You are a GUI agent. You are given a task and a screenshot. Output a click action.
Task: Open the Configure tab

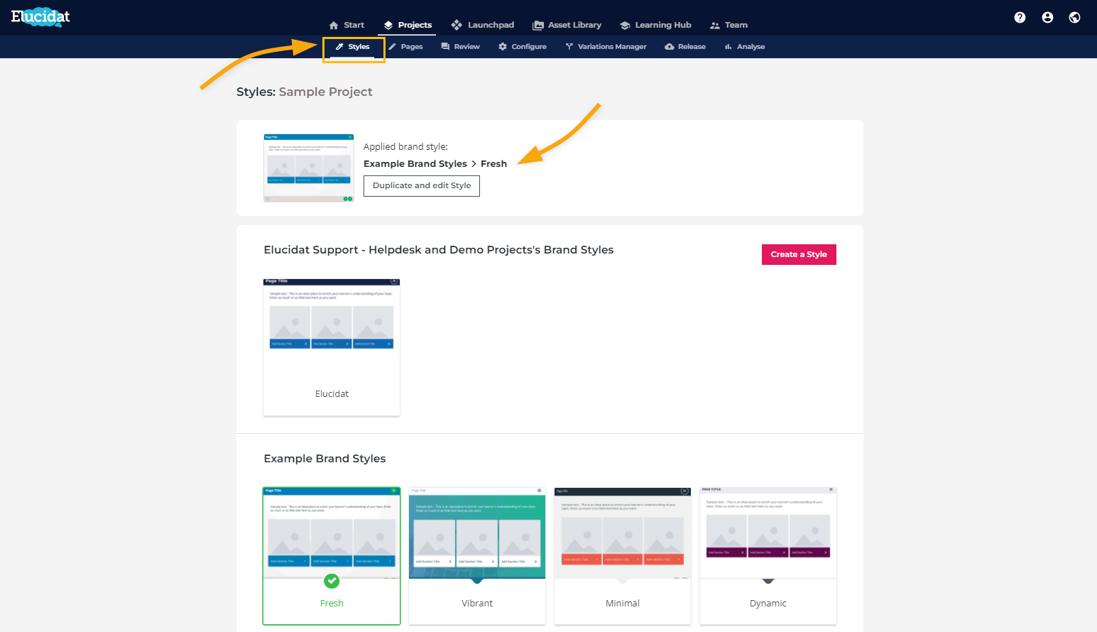(x=523, y=47)
